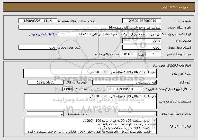The width and height of the screenshot is (198, 140).
Task: Click the label نام دستگاه خریدار
Action: [x=179, y=28]
